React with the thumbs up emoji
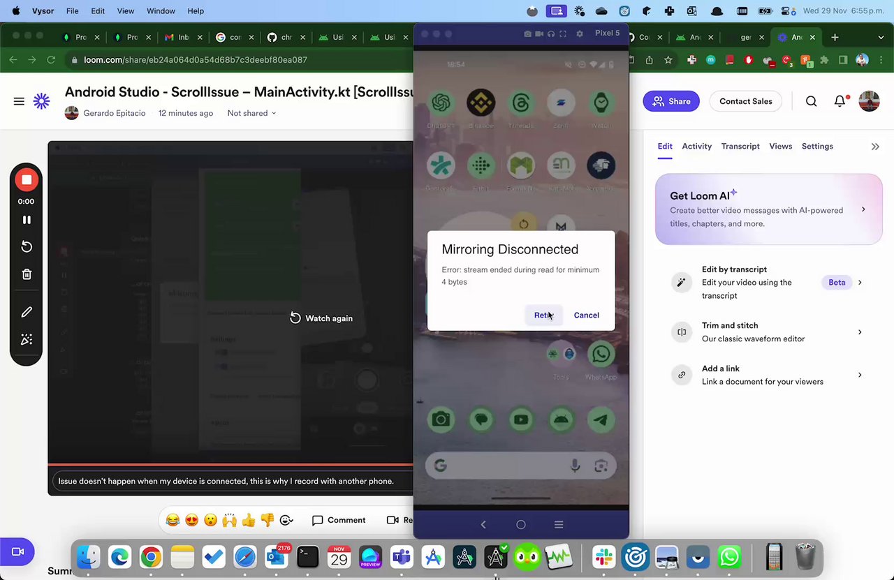Screen dimensions: 894x580 [x=249, y=520]
